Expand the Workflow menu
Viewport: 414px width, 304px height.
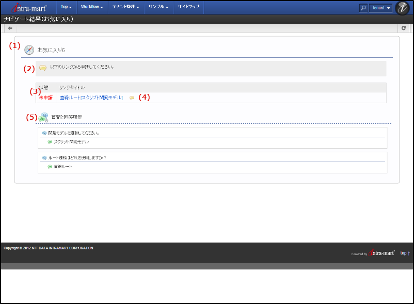[92, 7]
